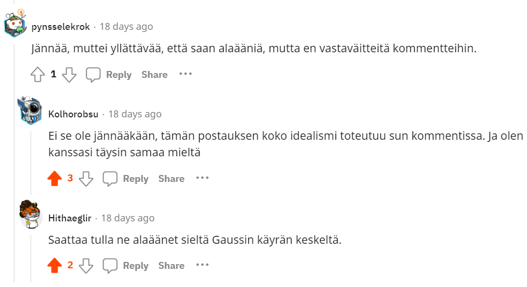Open the Hithaeglir username link
Viewport: 527px width, 287px height.
[70, 218]
